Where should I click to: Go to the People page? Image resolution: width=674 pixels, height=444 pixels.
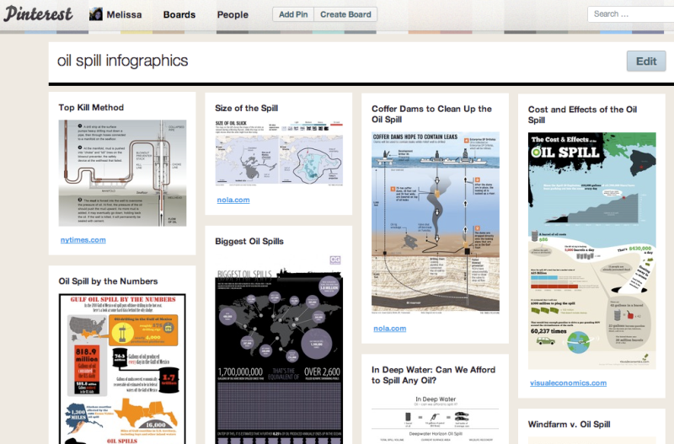[x=233, y=14]
